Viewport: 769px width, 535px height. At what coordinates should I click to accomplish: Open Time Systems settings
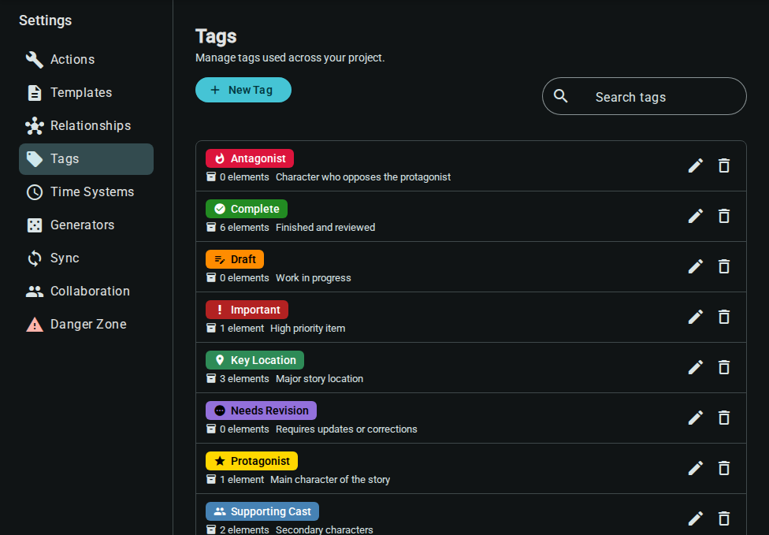86,191
